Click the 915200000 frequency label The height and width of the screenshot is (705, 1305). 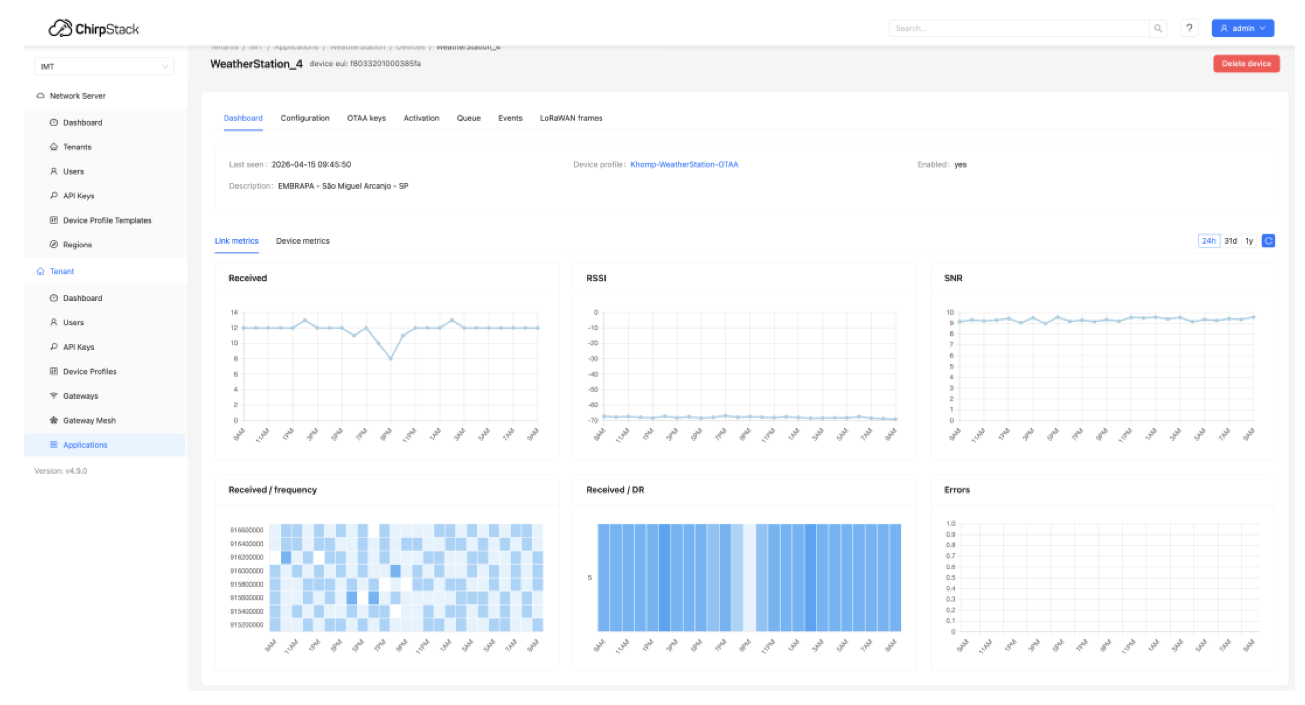[x=247, y=625]
